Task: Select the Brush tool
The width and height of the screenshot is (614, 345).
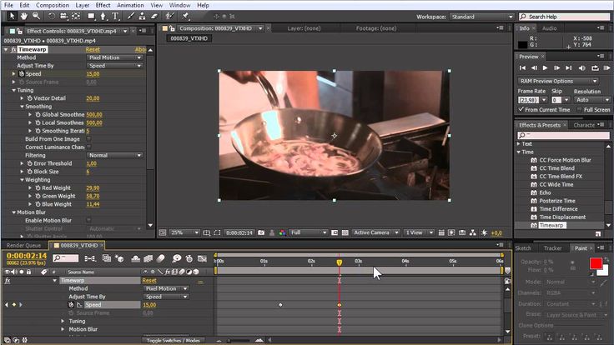Action: 130,16
